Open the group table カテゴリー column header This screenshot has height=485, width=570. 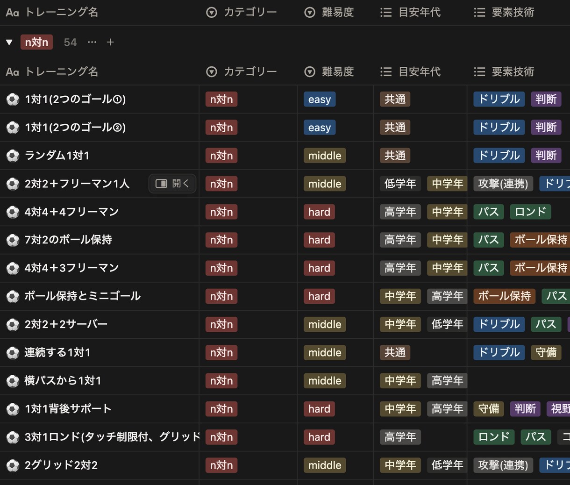click(242, 71)
